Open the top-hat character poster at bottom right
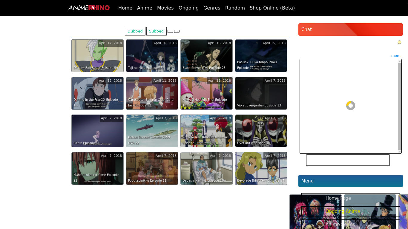This screenshot has width=408, height=229. click(370, 212)
